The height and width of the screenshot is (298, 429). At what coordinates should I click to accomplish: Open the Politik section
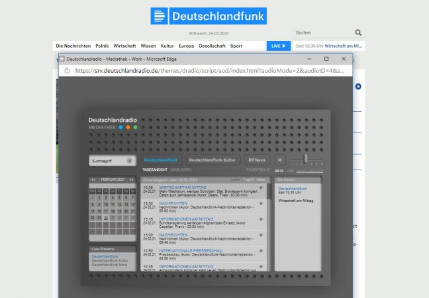point(102,46)
